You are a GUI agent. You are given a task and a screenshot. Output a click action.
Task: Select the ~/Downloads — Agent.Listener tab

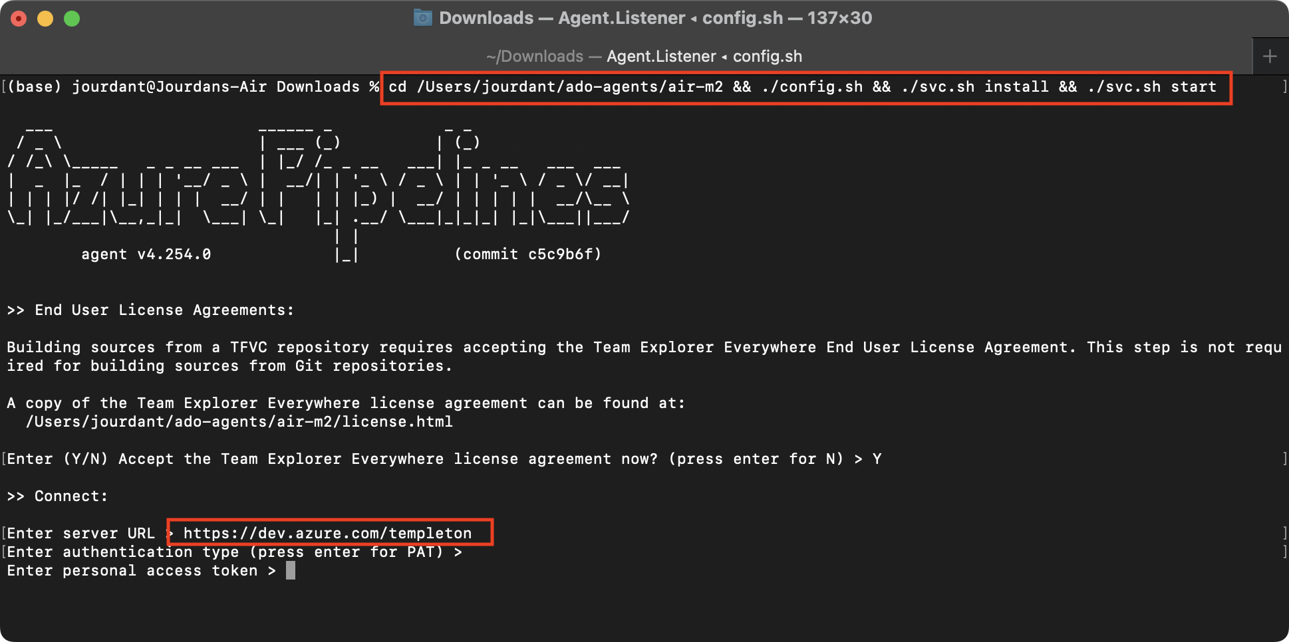coord(644,56)
